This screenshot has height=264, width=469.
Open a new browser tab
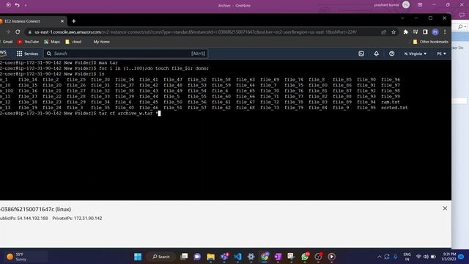[x=73, y=21]
